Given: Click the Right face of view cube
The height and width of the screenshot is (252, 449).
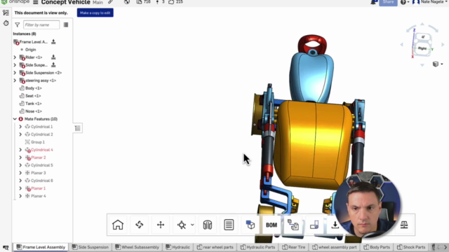Looking at the screenshot, I should (x=422, y=48).
